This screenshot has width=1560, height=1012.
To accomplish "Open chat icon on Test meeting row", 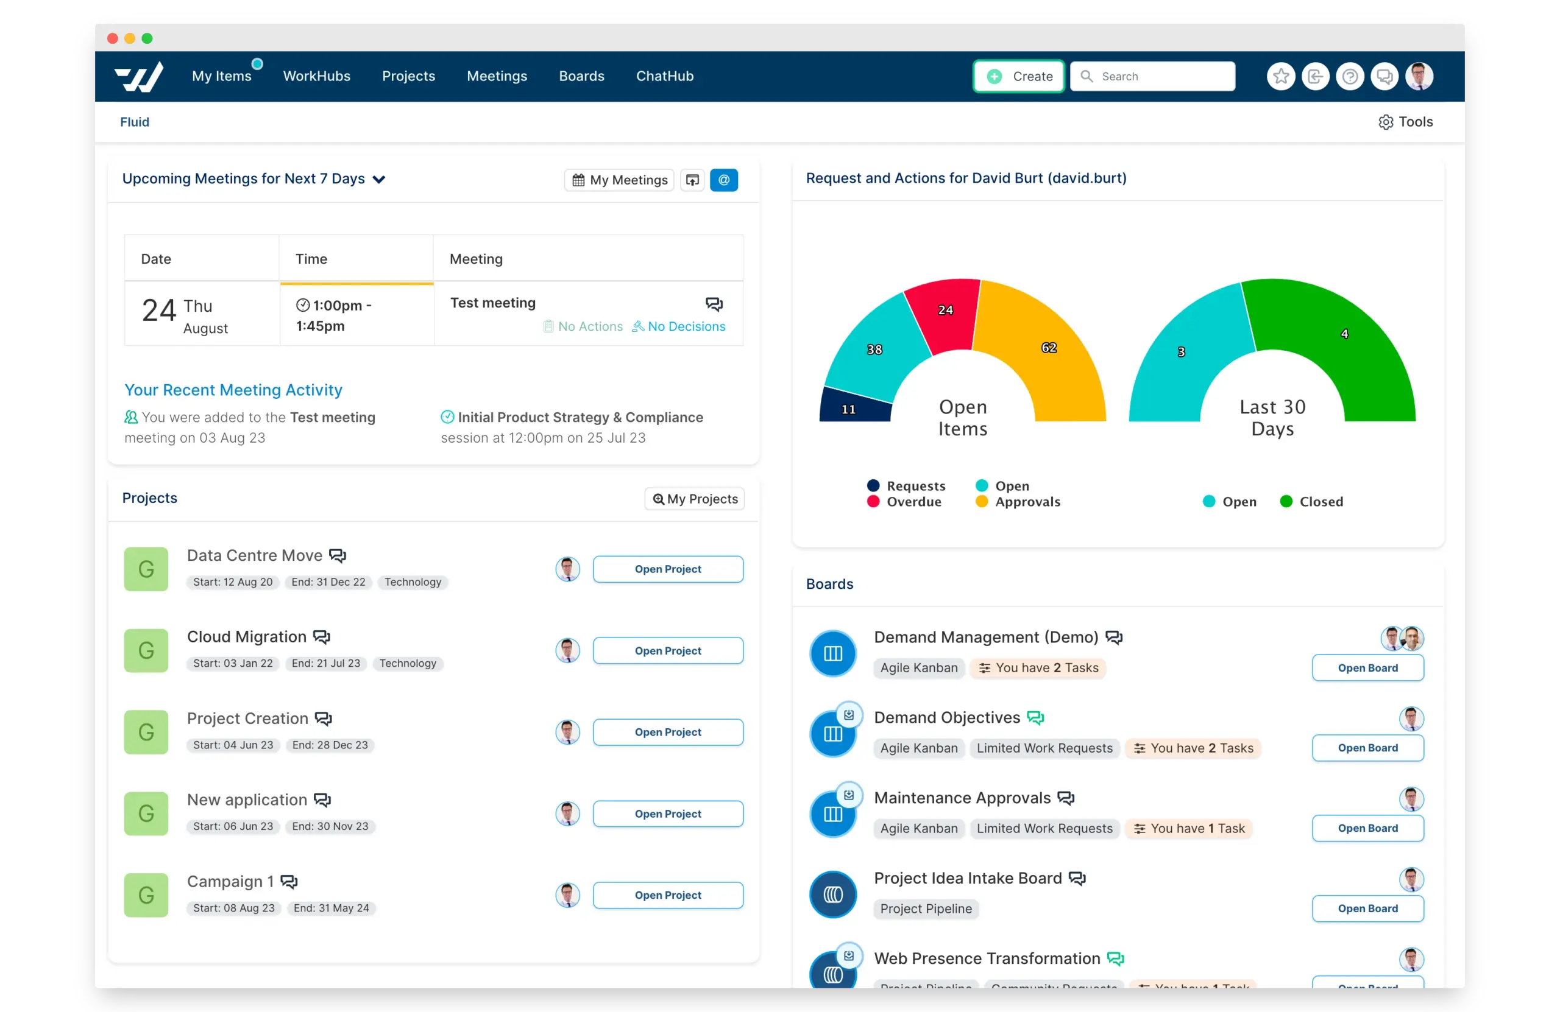I will [x=714, y=304].
